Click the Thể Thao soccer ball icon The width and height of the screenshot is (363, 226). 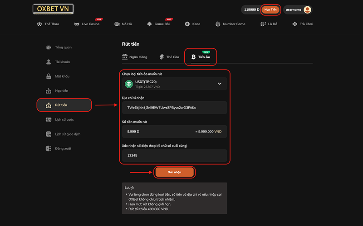coord(39,24)
